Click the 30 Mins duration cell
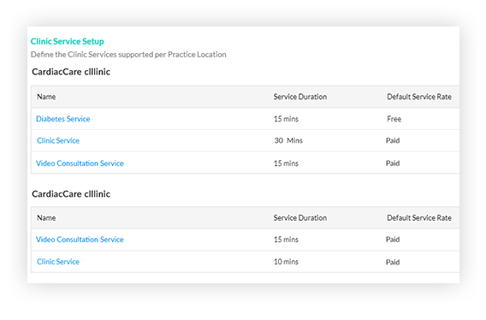This screenshot has width=486, height=320. point(288,140)
